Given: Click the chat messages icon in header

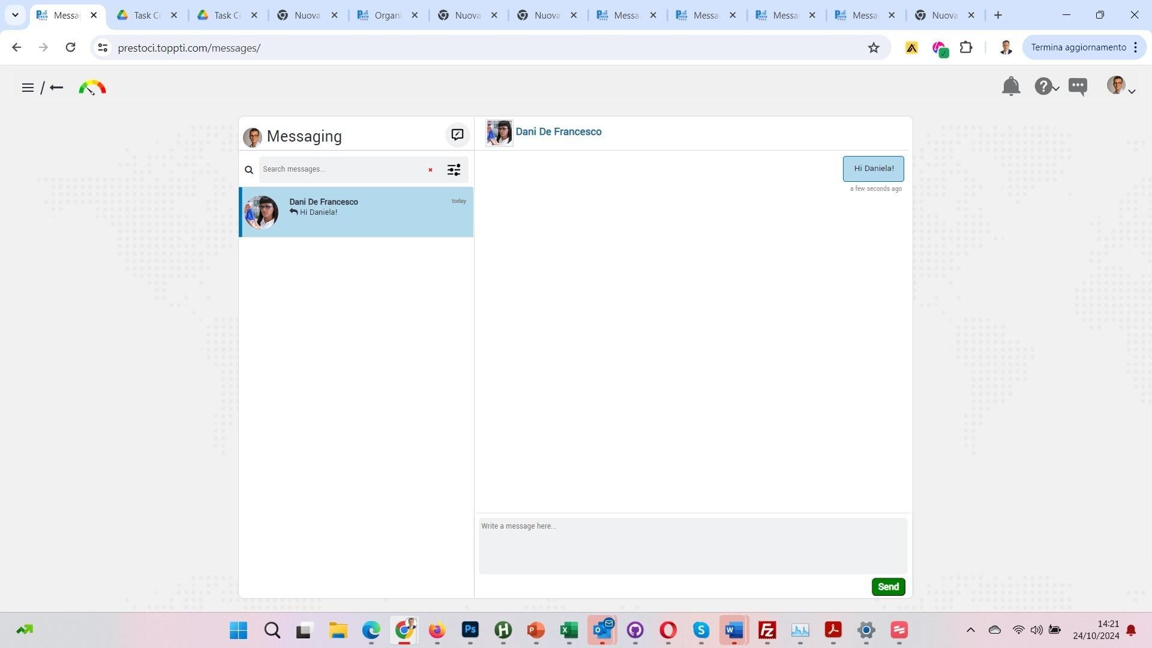Looking at the screenshot, I should pos(1078,86).
